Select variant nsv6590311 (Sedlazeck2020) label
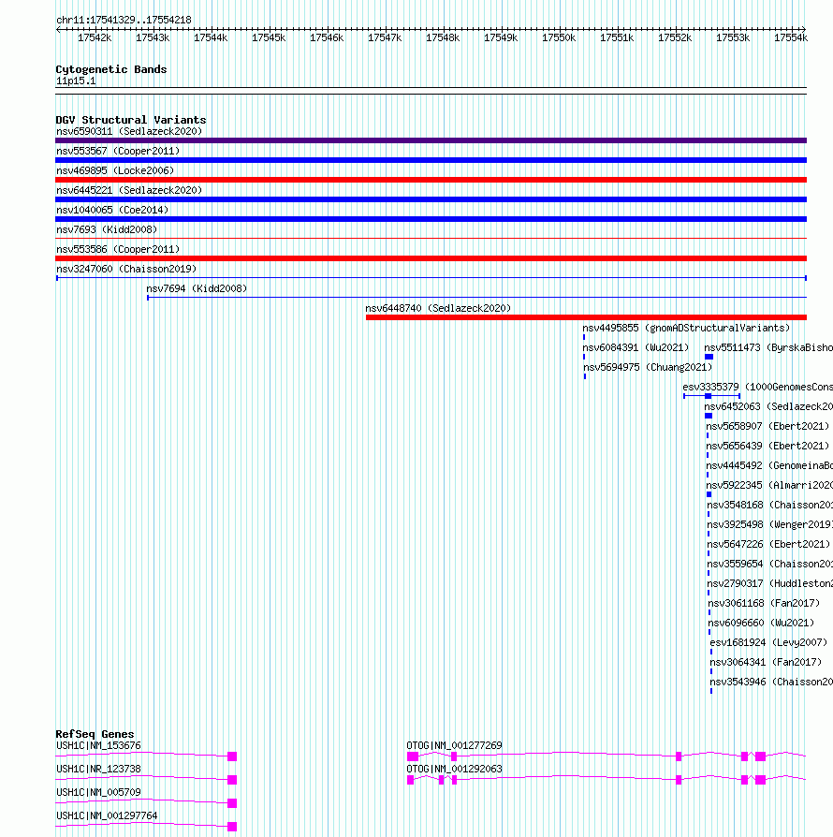This screenshot has height=837, width=833. 129,131
